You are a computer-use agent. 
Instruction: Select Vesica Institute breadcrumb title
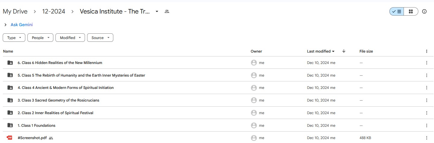pos(115,11)
